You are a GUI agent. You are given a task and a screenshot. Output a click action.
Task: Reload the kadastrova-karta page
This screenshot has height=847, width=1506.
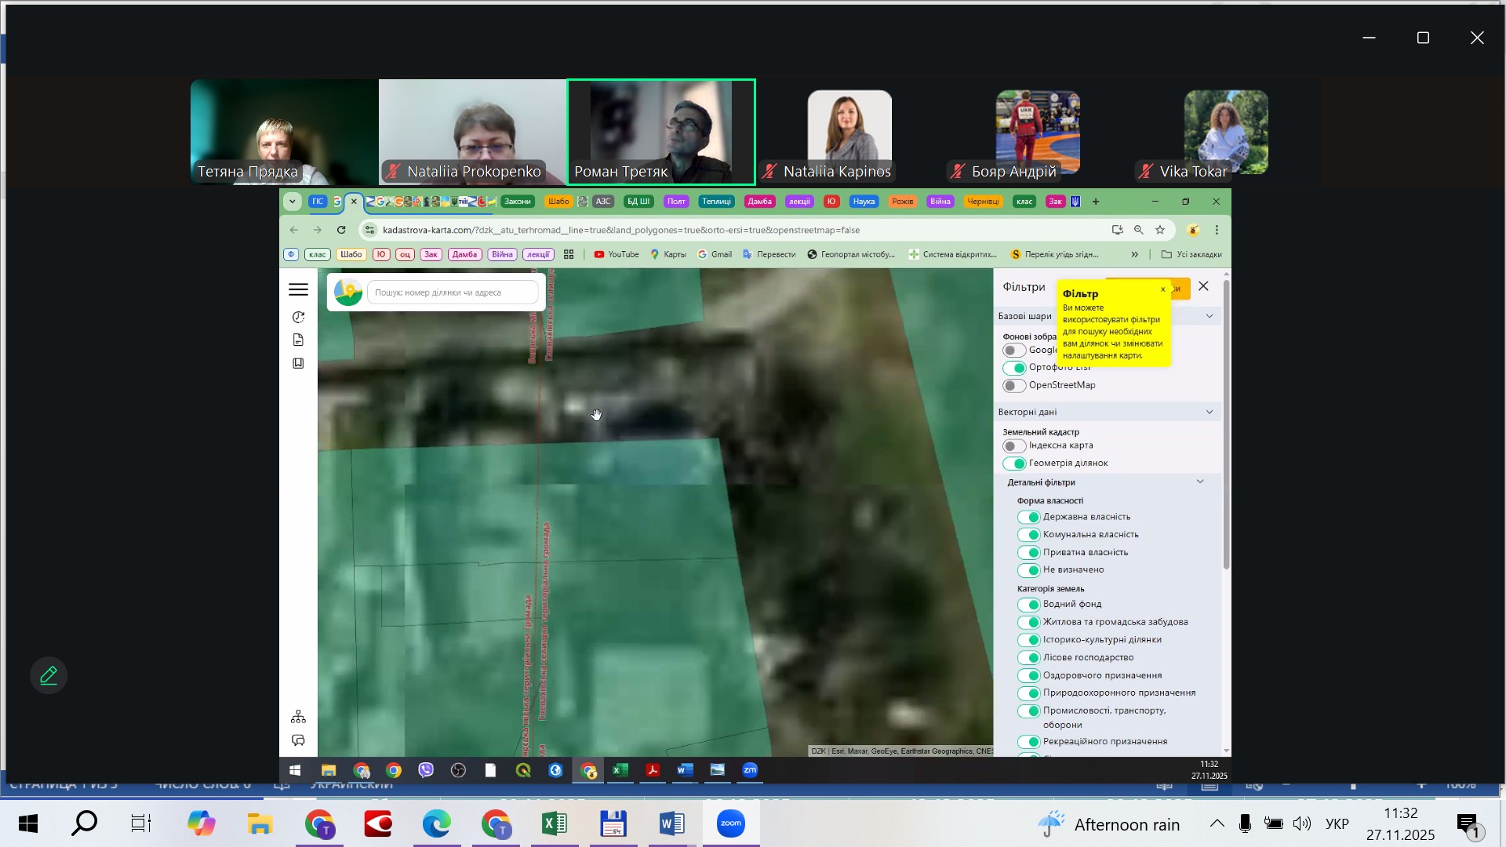click(x=341, y=230)
